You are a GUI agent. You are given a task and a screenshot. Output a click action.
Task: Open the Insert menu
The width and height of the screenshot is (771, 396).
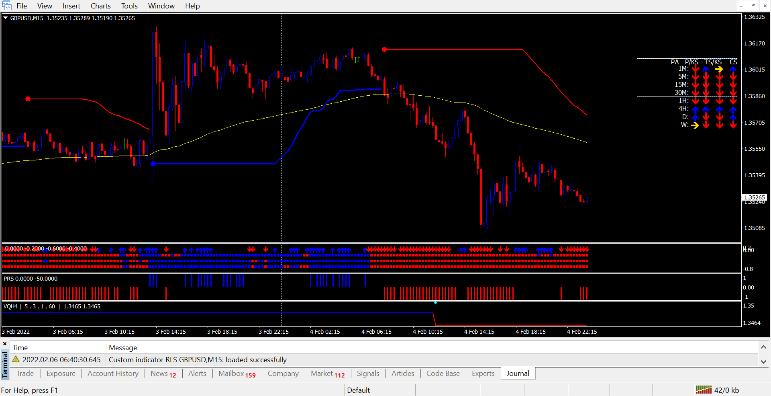click(71, 6)
